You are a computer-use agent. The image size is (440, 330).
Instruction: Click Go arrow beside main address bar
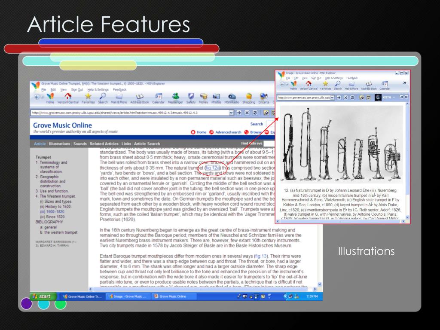[239, 113]
